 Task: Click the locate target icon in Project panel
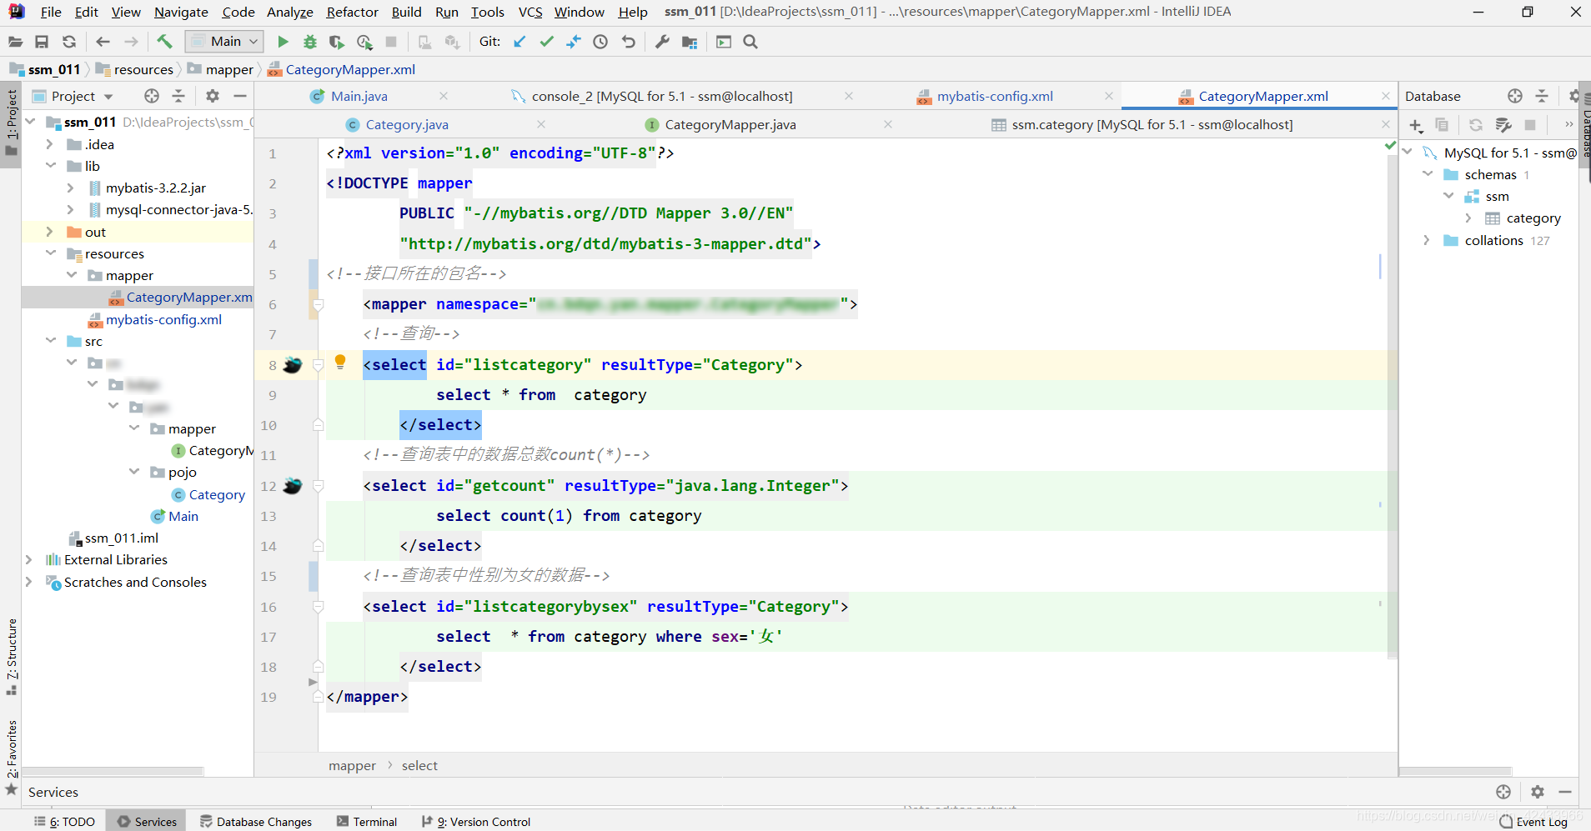coord(152,96)
